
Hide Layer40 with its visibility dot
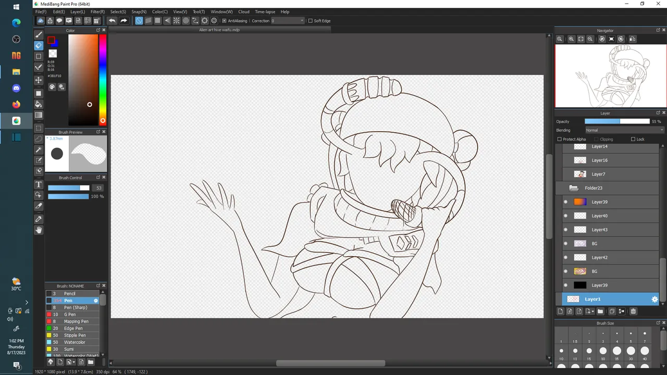565,216
